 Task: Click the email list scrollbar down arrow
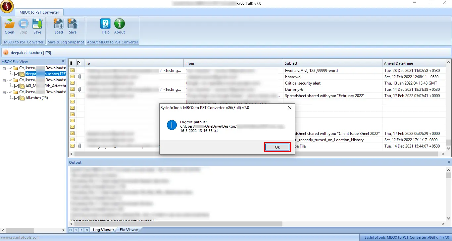tap(448, 148)
